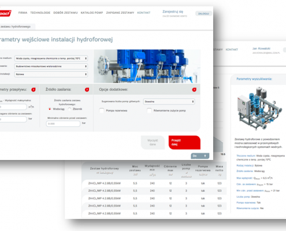Open KATALOG POMP menu item
The height and width of the screenshot is (231, 286).
tap(92, 13)
